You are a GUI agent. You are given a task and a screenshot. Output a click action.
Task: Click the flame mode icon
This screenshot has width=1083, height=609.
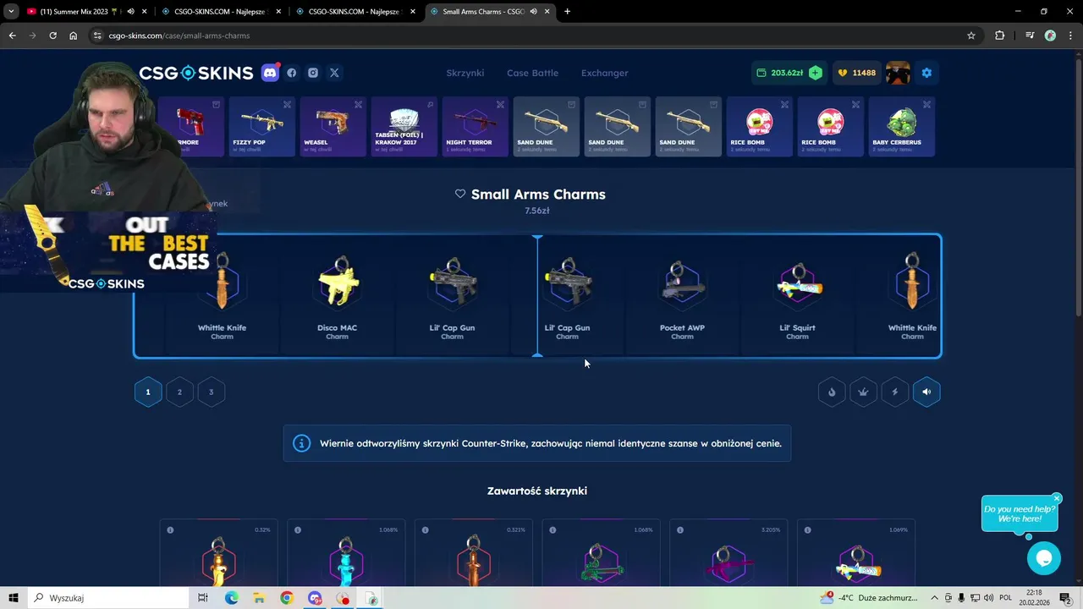point(832,392)
